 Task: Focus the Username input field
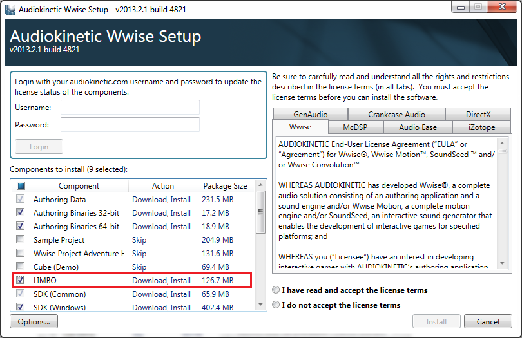[130, 107]
